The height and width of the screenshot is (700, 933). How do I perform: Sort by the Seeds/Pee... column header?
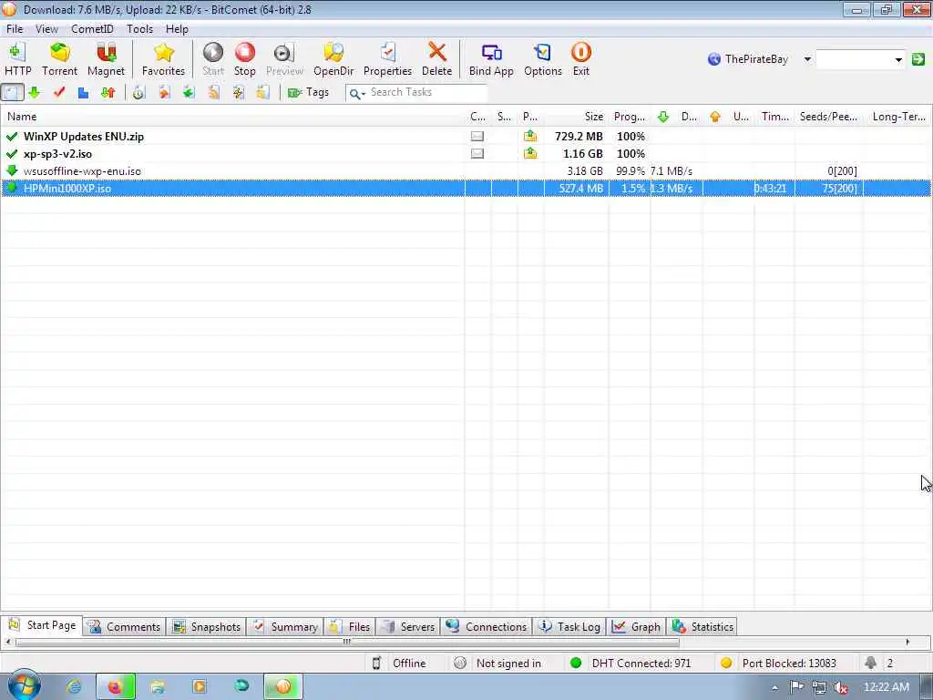tap(828, 117)
